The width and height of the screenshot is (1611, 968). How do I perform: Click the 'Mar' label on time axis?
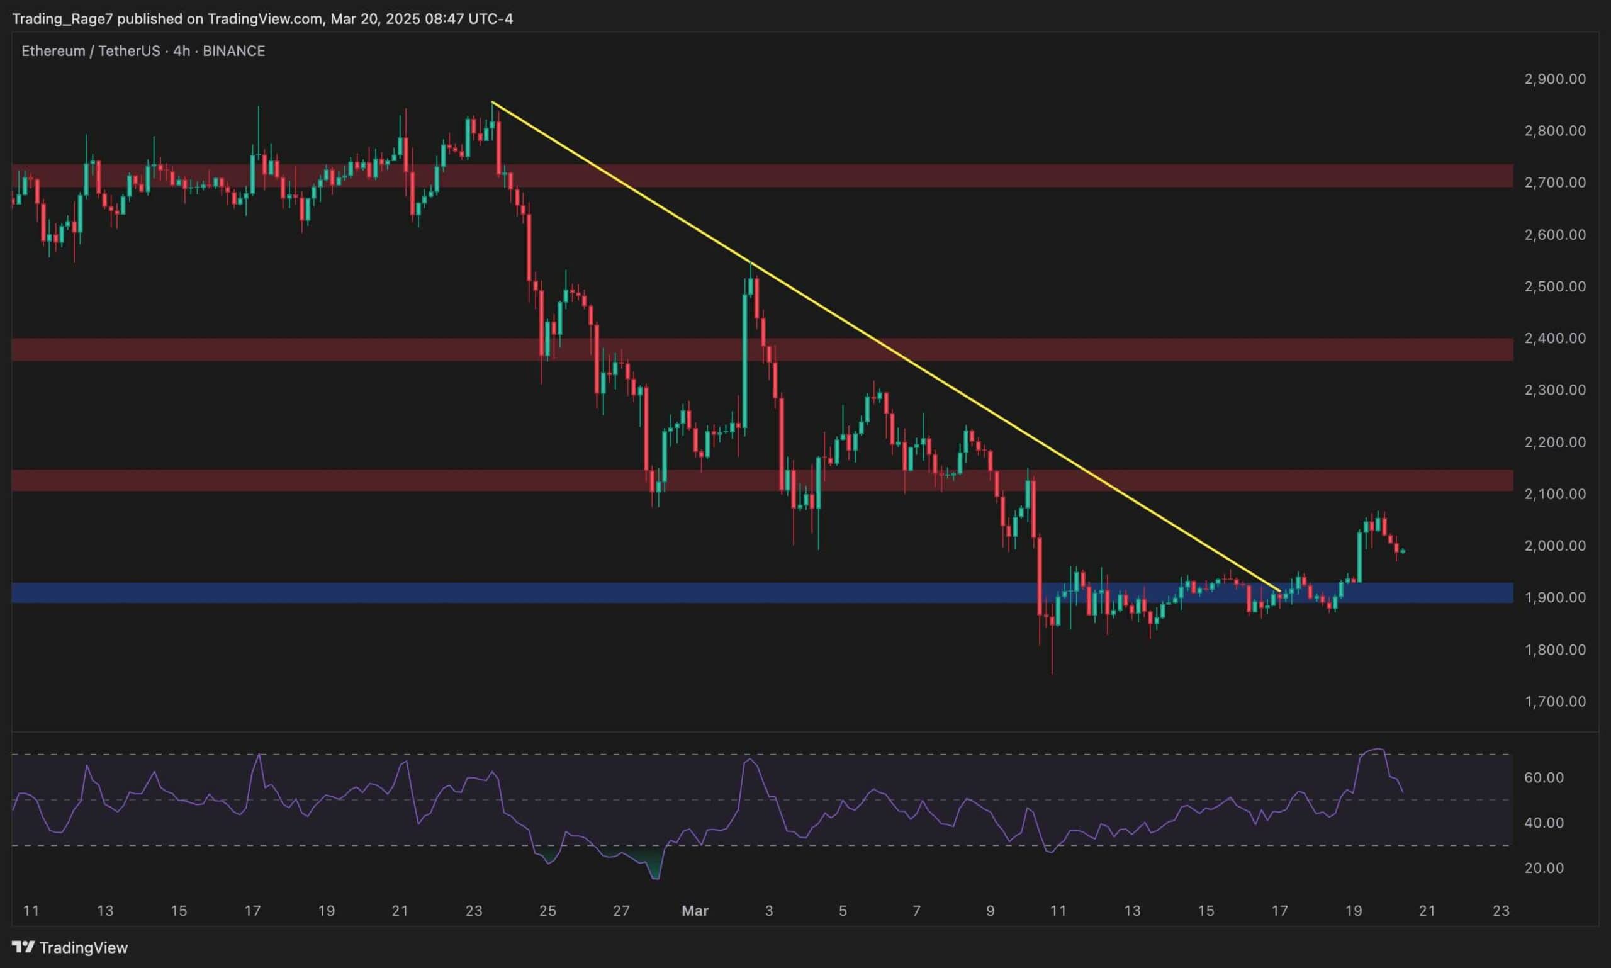(x=695, y=911)
